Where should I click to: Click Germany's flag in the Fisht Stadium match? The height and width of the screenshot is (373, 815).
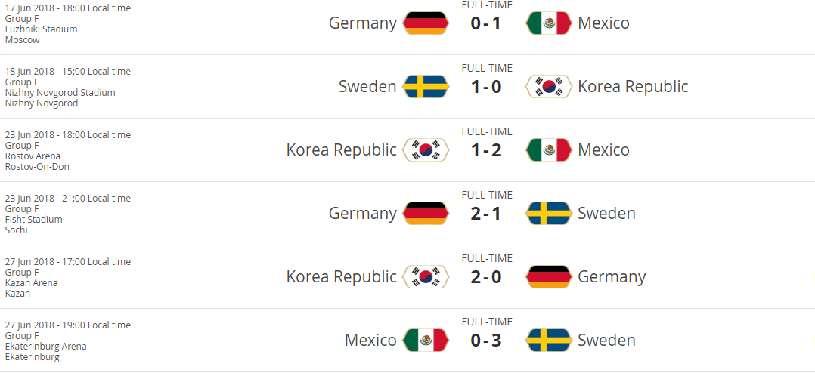pos(426,214)
